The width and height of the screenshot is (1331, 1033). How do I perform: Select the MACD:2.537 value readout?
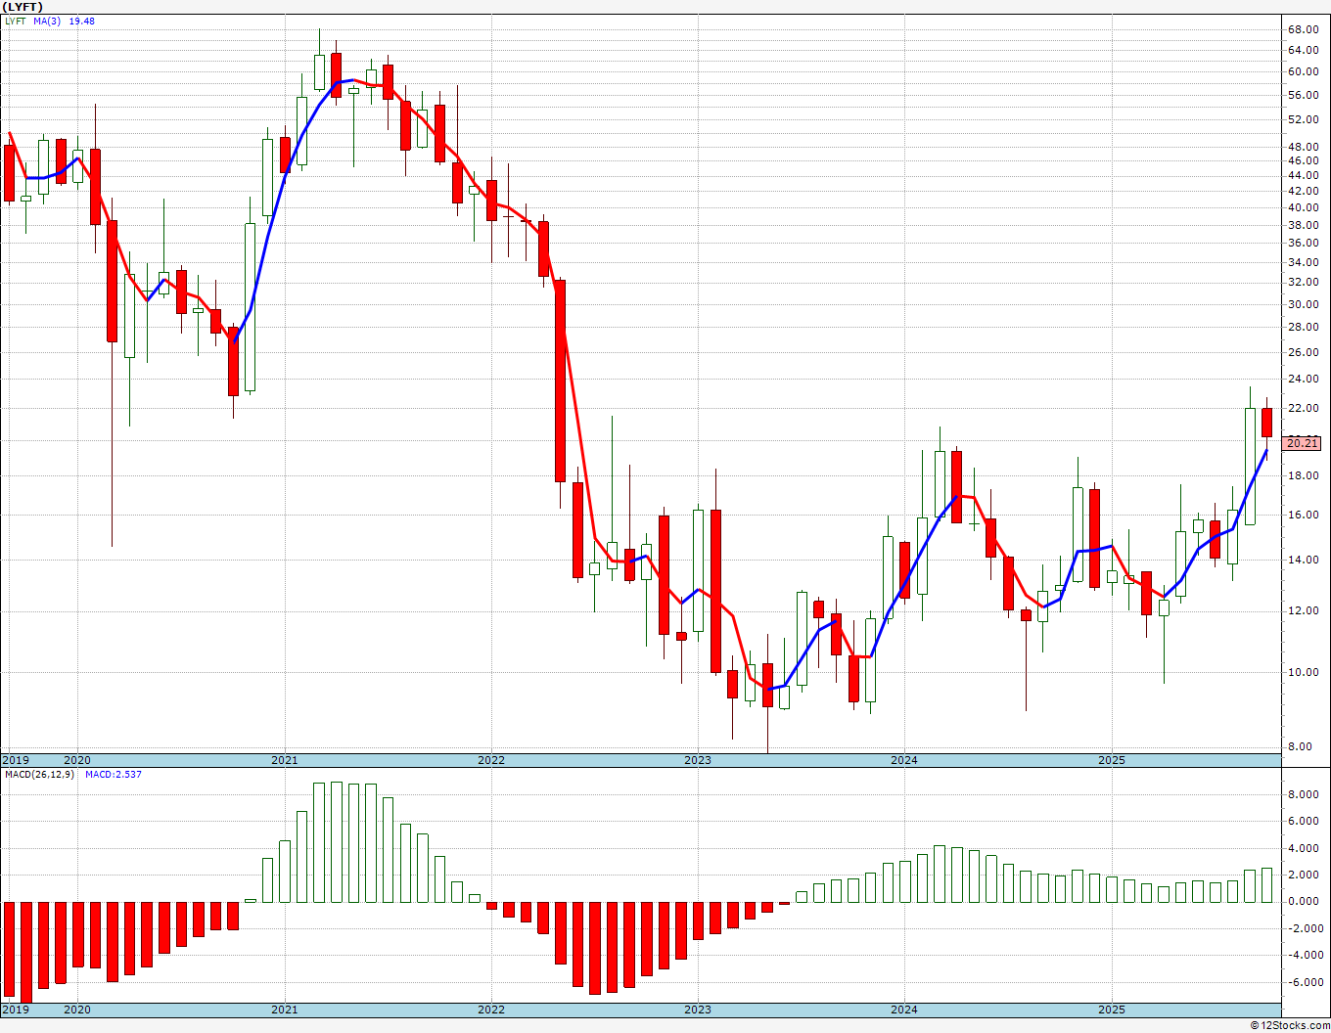coord(113,775)
